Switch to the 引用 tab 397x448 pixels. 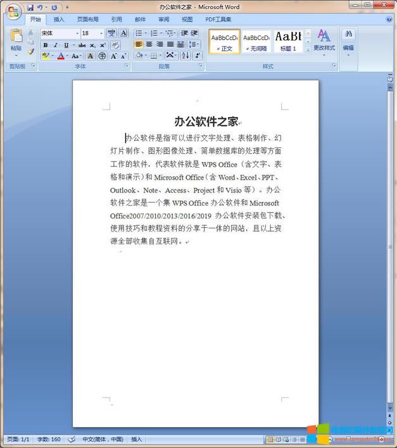[117, 20]
